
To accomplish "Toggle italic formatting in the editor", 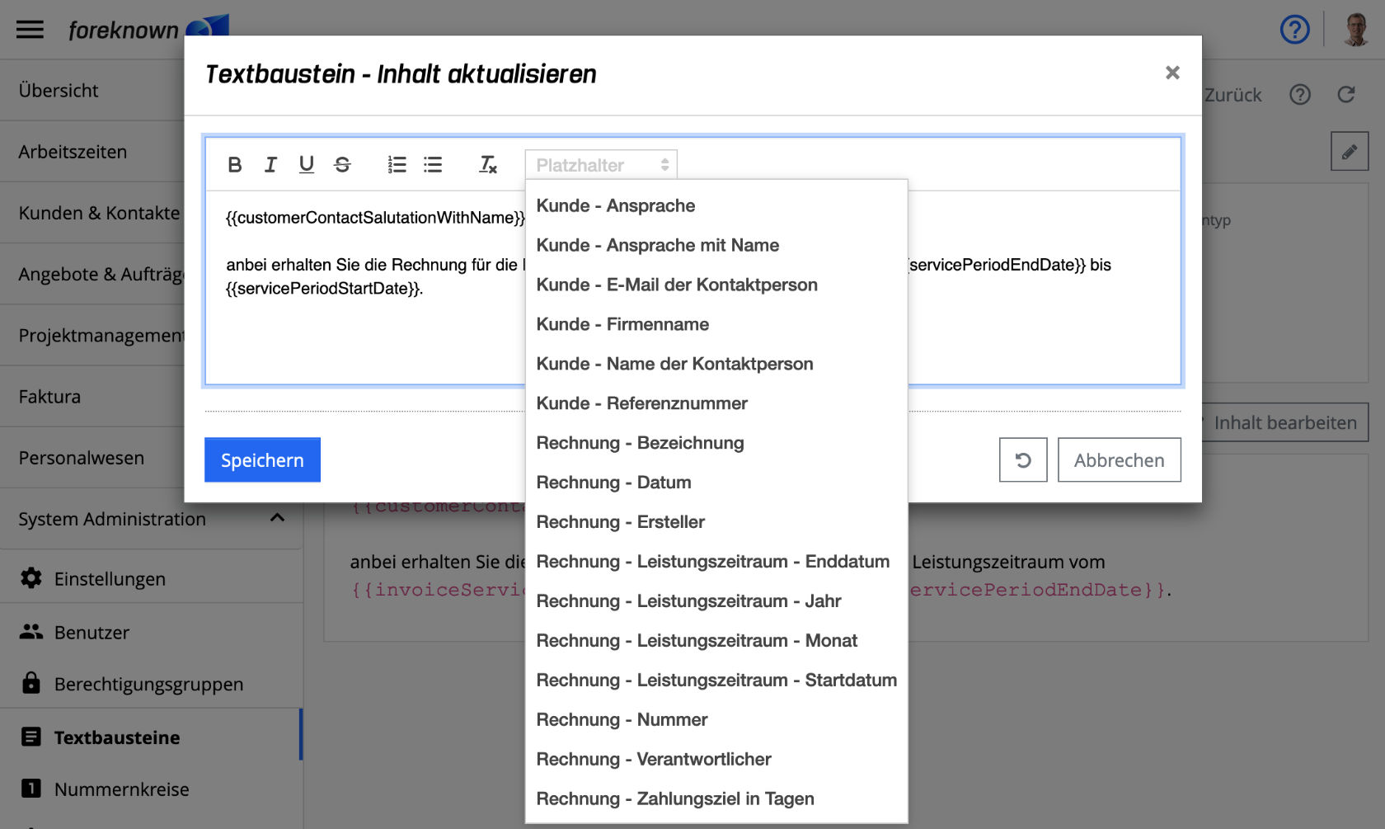I will [x=270, y=164].
